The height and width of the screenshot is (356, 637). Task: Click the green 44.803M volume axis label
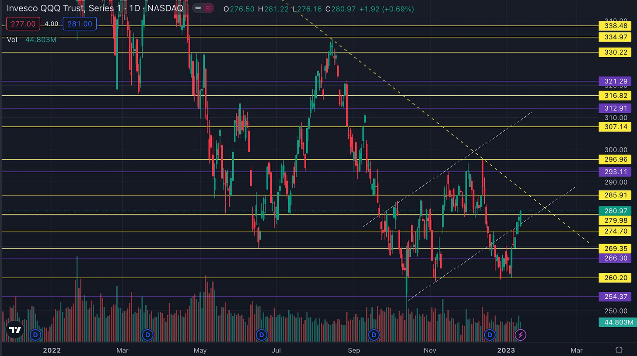click(x=617, y=322)
